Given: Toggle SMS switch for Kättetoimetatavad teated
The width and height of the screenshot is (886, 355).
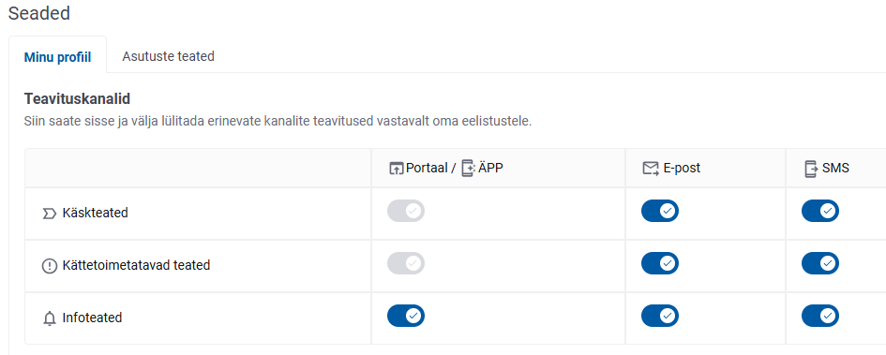Looking at the screenshot, I should pyautogui.click(x=819, y=263).
